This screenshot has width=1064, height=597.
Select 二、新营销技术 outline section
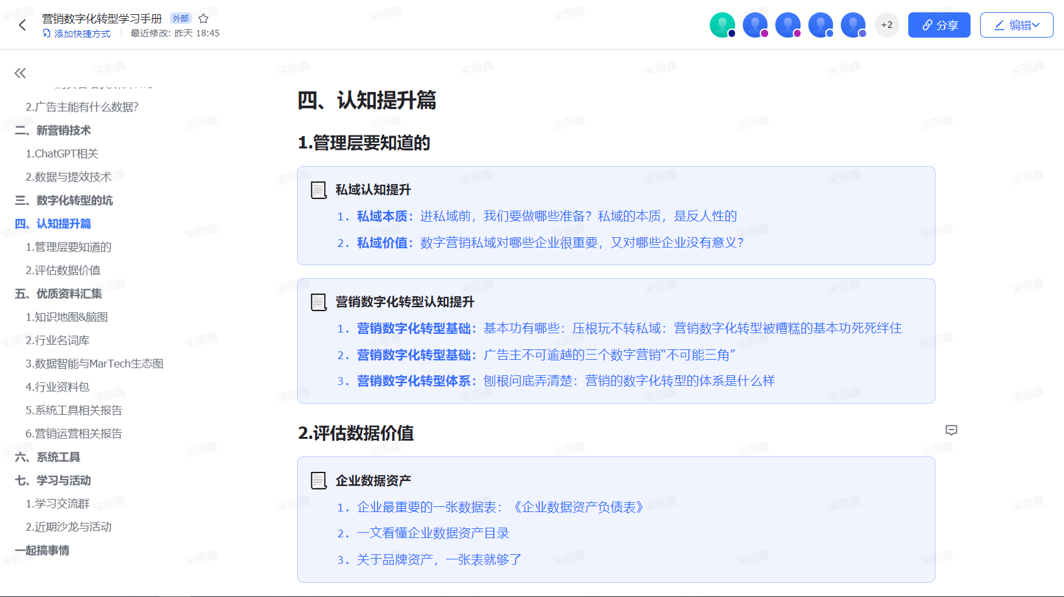(53, 130)
